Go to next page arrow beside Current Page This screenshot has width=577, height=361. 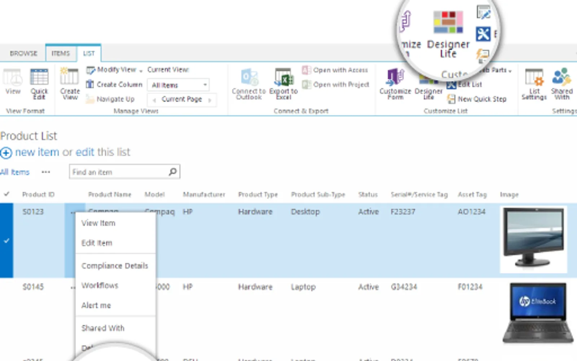(210, 100)
